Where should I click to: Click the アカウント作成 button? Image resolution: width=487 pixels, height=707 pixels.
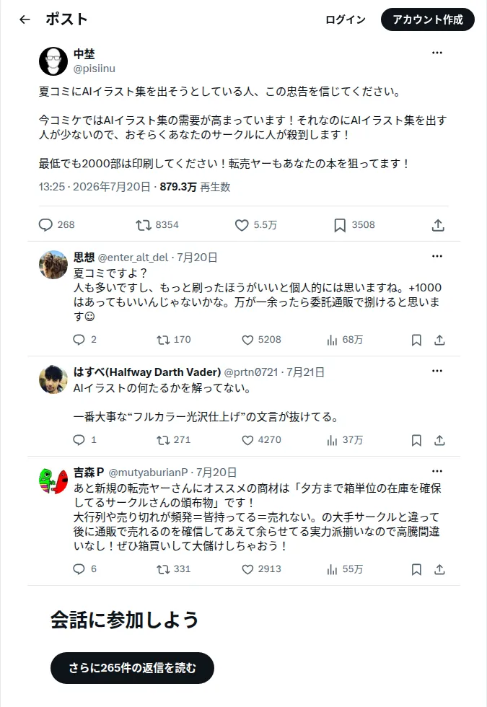point(427,19)
